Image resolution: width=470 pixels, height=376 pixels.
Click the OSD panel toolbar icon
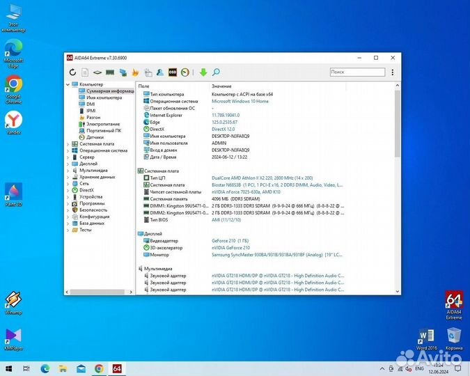pyautogui.click(x=172, y=72)
